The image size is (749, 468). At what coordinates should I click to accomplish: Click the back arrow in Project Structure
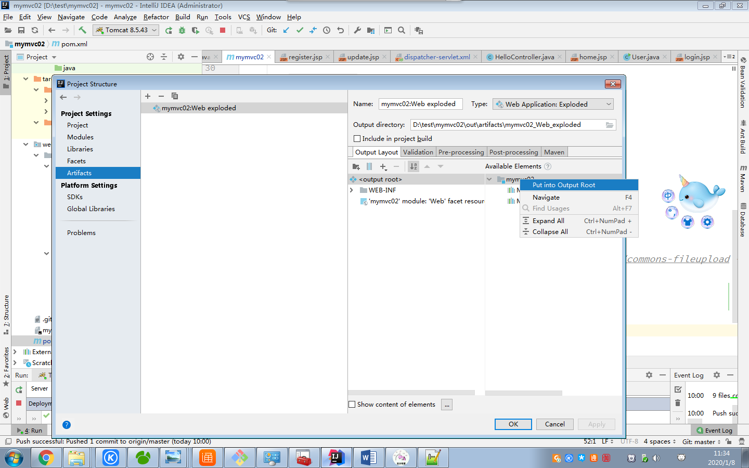(63, 97)
